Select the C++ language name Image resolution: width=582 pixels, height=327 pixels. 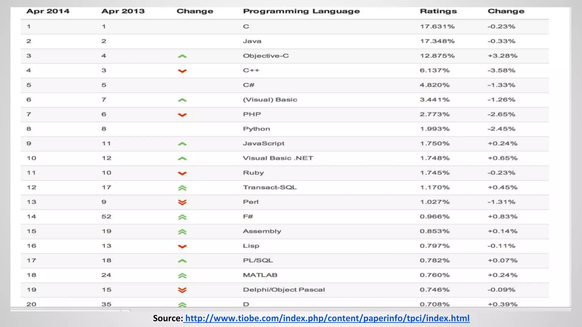coord(251,70)
